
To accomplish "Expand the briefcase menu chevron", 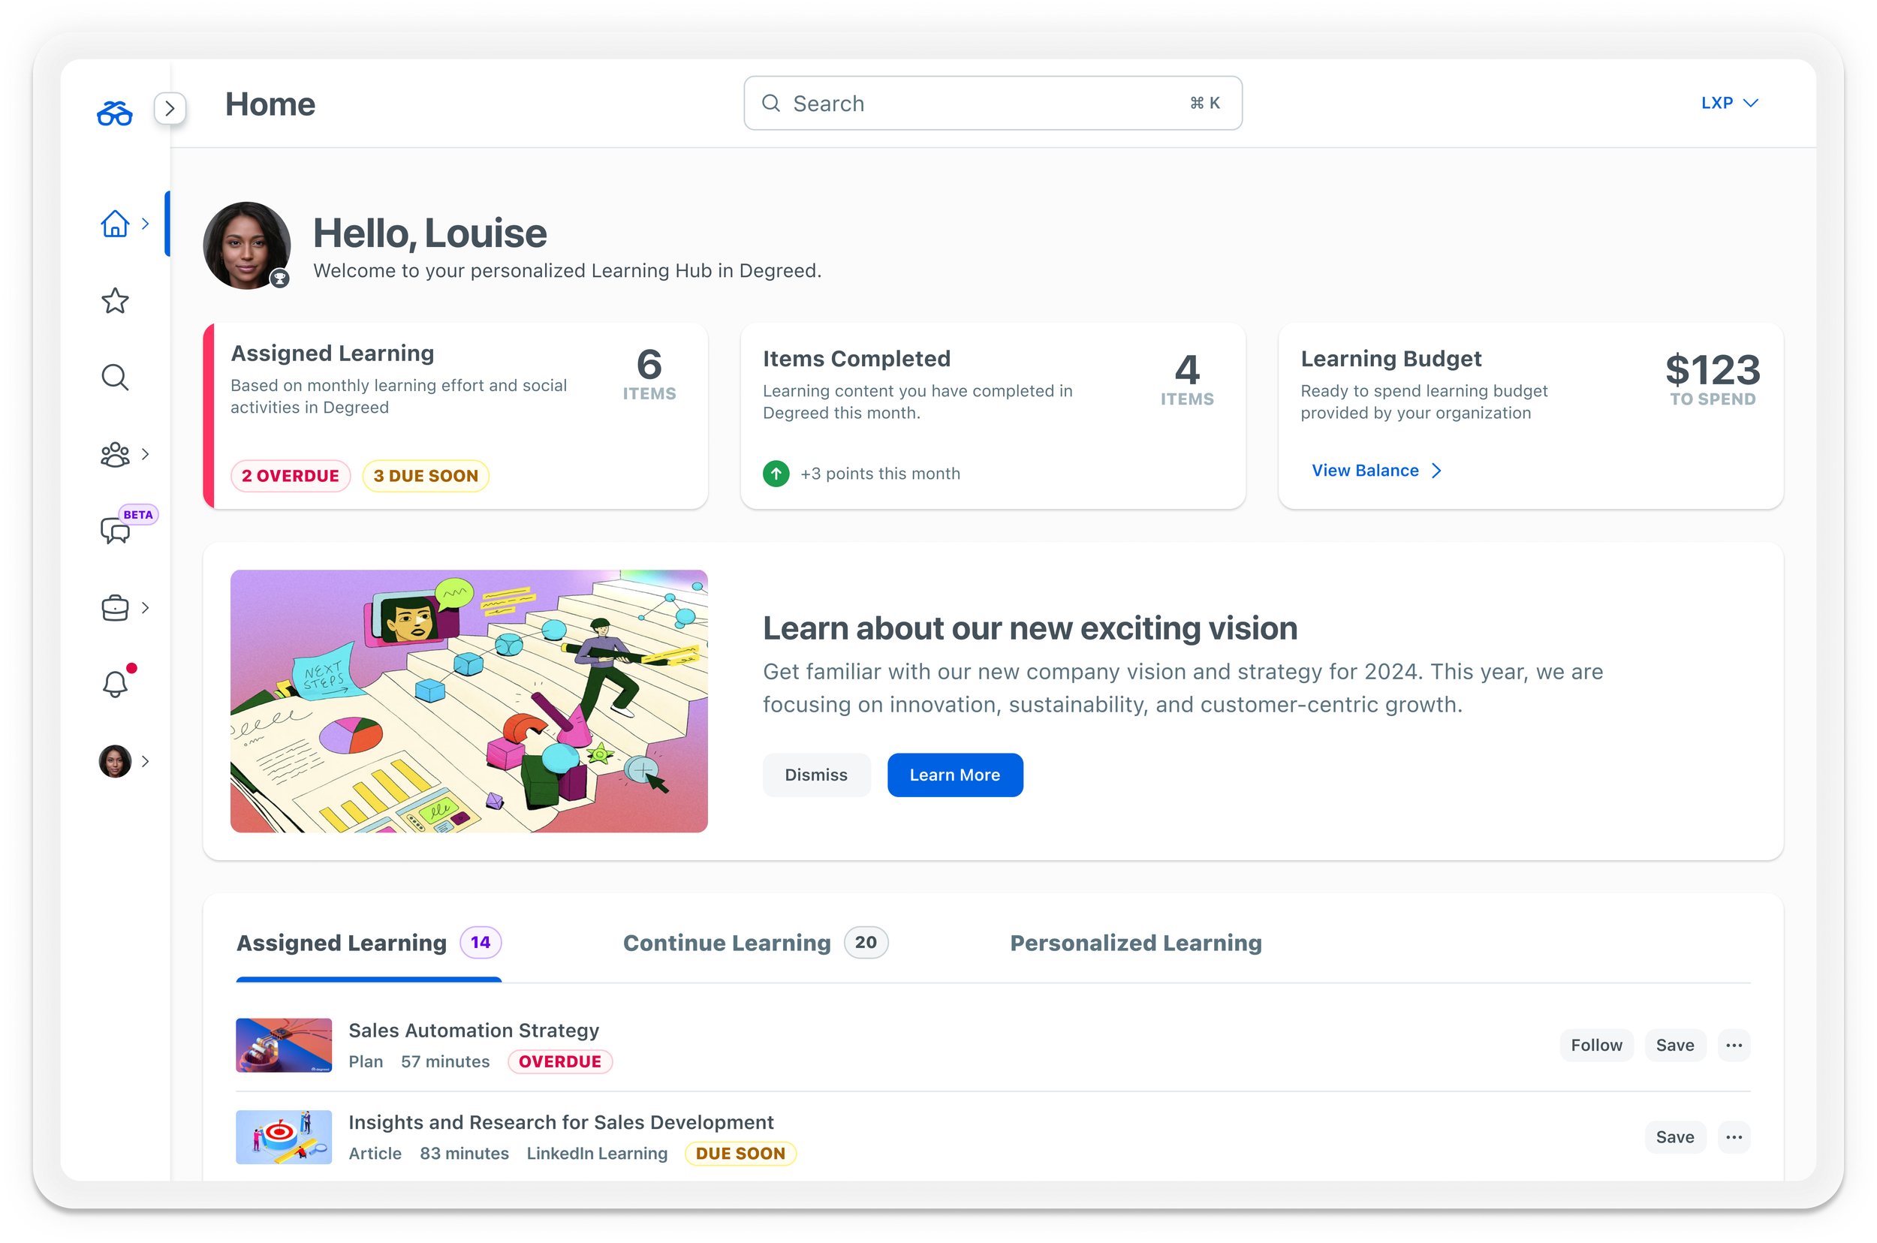I will 145,608.
